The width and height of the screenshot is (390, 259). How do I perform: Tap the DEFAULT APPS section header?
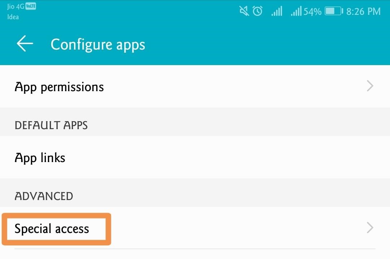[51, 126]
